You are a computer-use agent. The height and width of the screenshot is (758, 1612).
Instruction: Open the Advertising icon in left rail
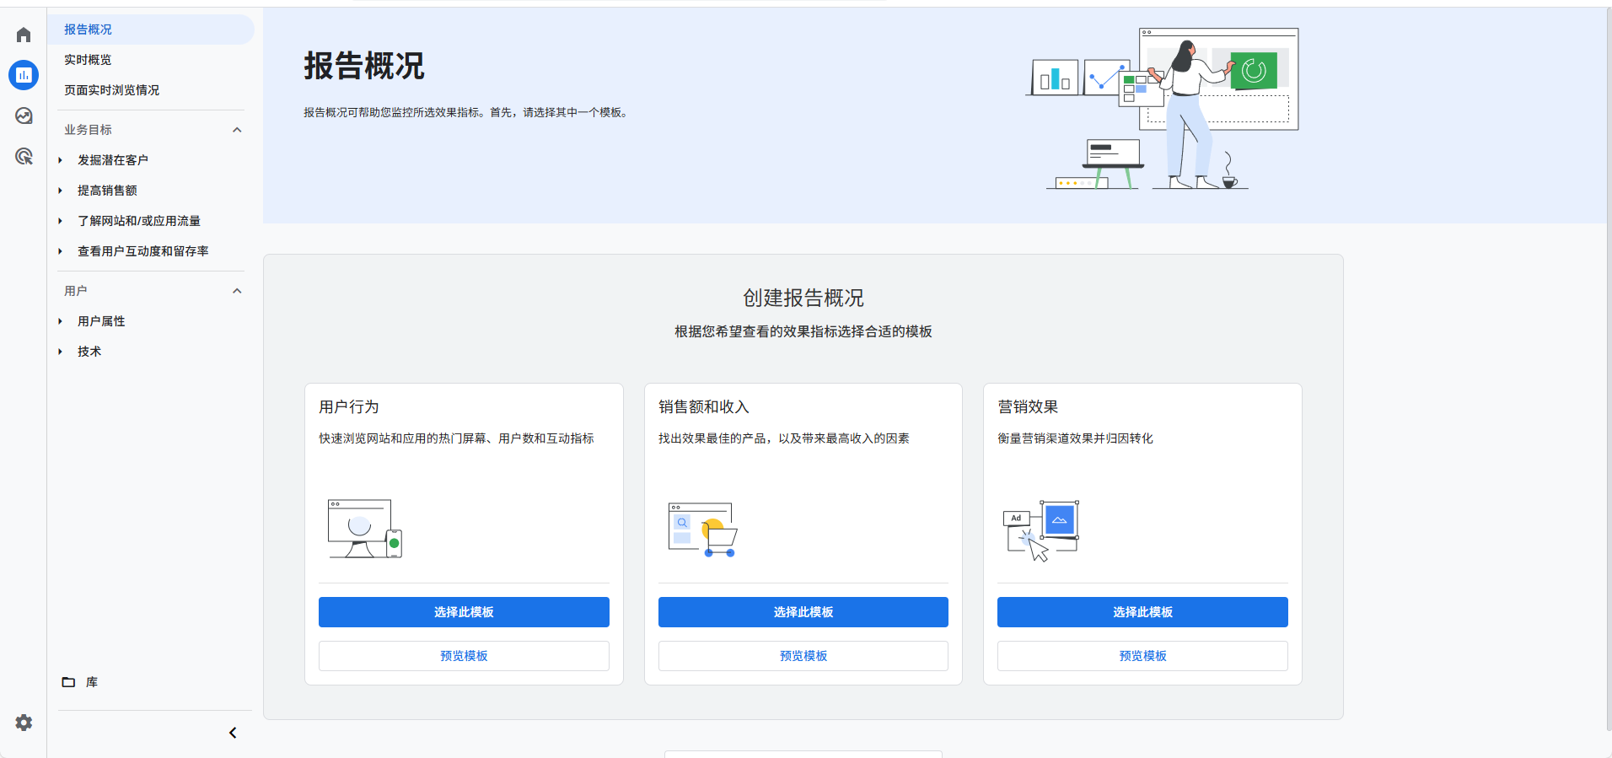coord(24,156)
